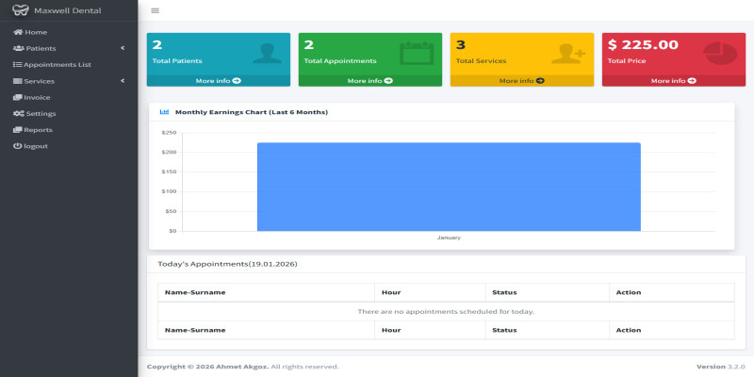Image resolution: width=754 pixels, height=377 pixels.
Task: Click More info under Total Price
Action: (674, 81)
